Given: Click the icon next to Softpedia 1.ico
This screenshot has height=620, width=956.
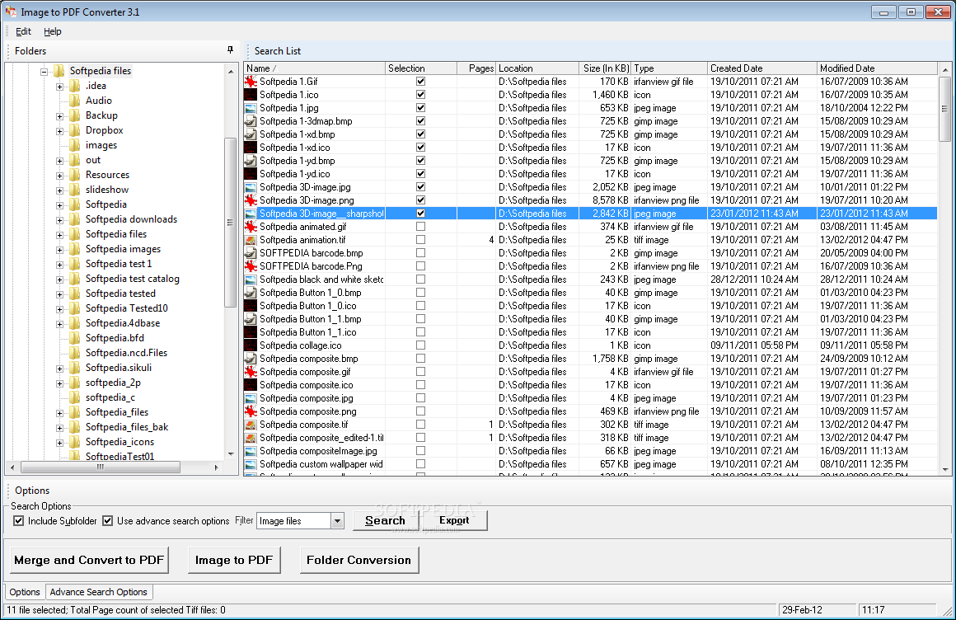Looking at the screenshot, I should pos(250,95).
